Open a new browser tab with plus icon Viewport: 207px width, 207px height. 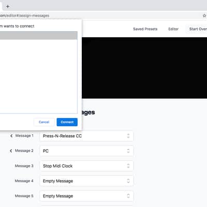(8, 6)
